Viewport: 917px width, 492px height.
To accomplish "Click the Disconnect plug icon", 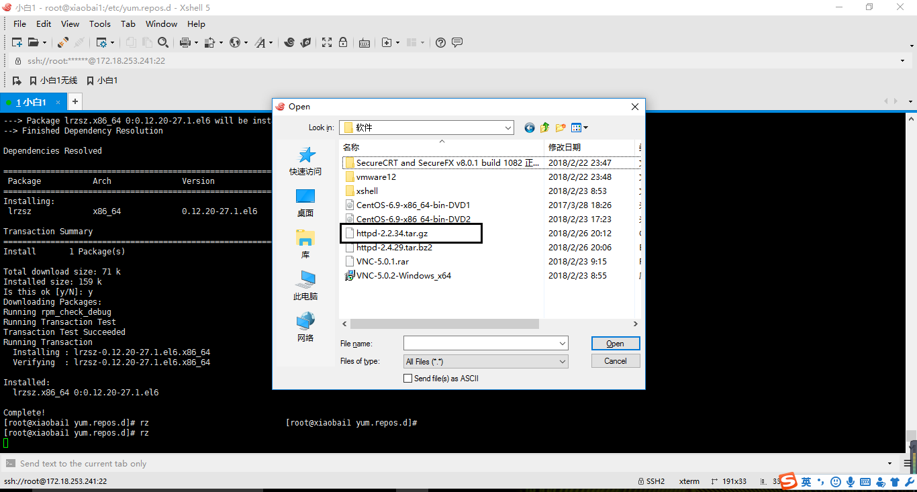I will 79,42.
